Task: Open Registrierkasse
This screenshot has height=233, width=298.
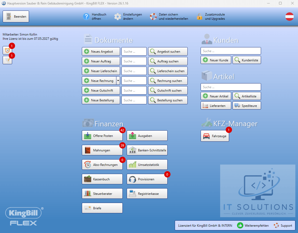Action: pos(147,194)
